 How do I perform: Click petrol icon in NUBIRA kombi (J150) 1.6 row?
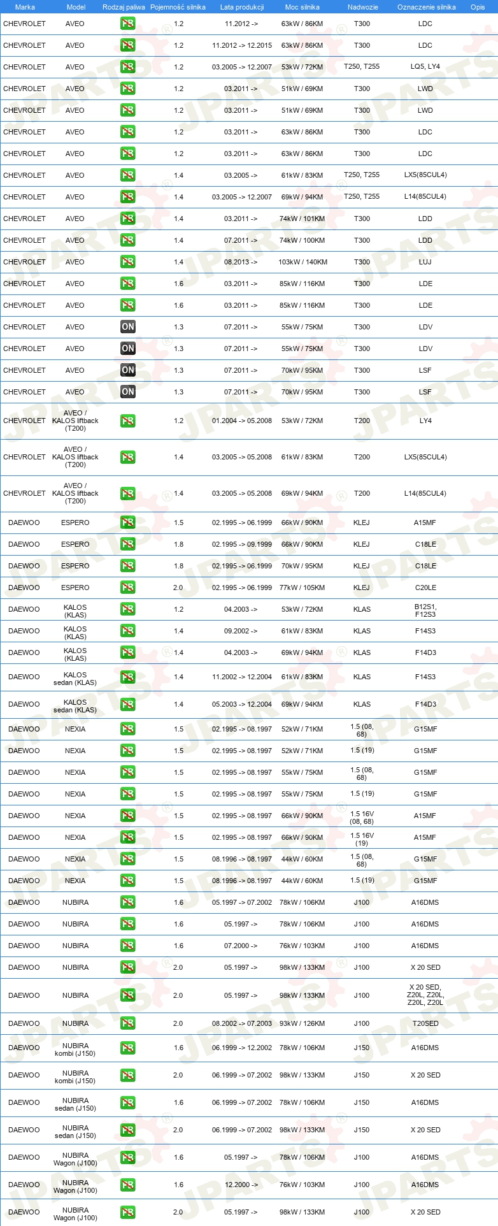coord(128,1048)
